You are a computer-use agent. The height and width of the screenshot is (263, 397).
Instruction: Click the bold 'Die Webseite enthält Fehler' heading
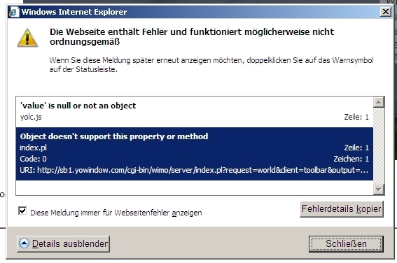(192, 36)
